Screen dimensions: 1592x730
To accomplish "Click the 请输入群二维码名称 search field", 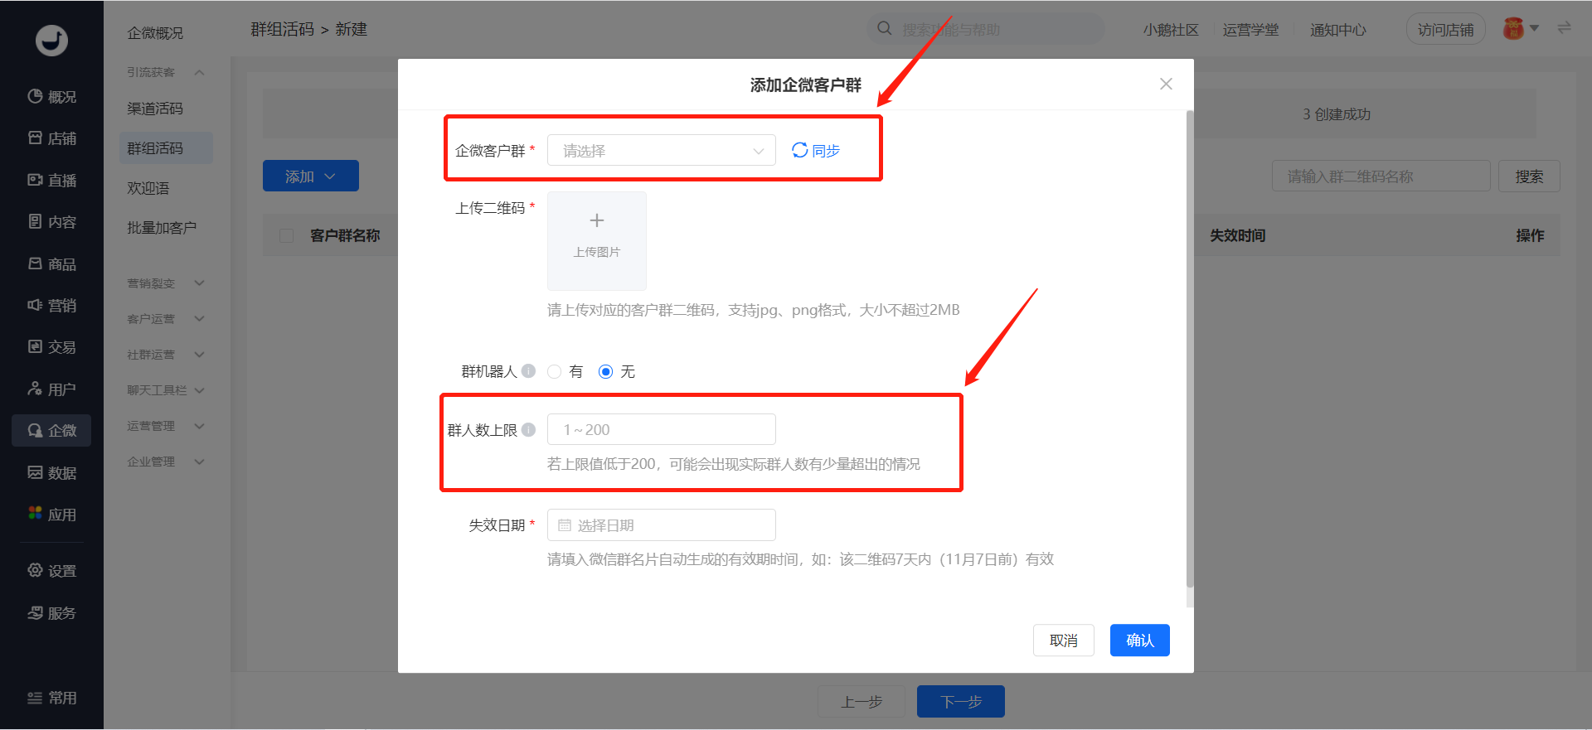I will tap(1381, 176).
